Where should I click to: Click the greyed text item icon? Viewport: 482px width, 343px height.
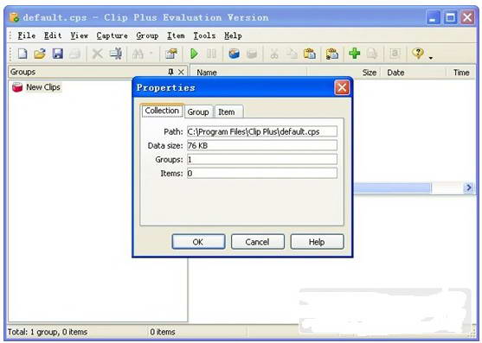(395, 54)
